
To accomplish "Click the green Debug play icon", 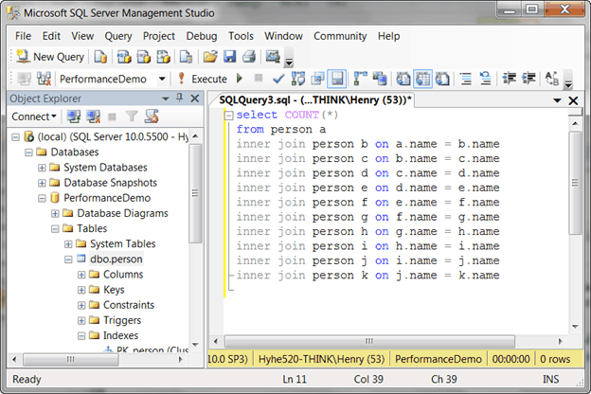I will [240, 79].
